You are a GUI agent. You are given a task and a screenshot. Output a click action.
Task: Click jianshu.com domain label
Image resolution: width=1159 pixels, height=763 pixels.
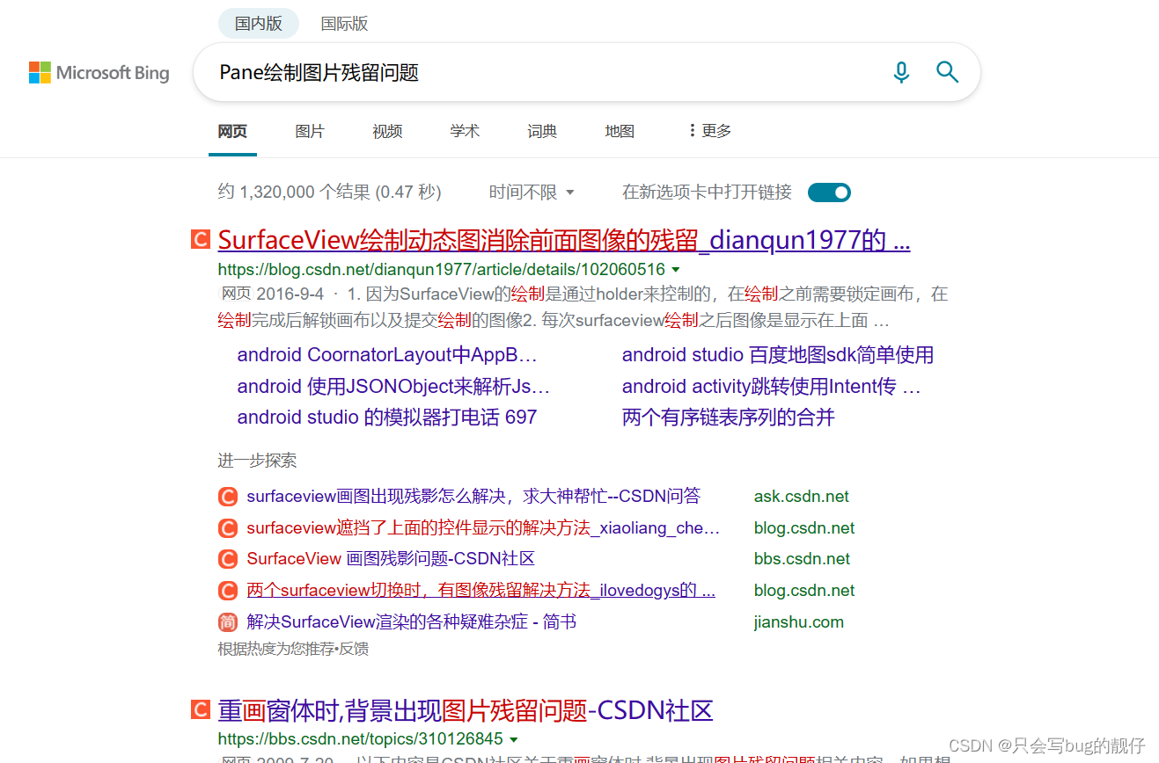pyautogui.click(x=799, y=622)
